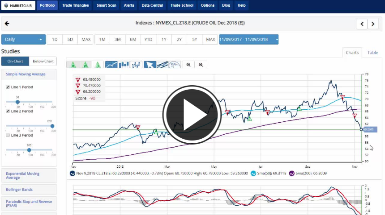Image resolution: width=385 pixels, height=215 pixels.
Task: Open the Smart Scan menu
Action: point(106,5)
